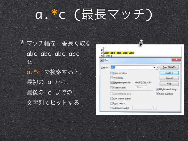Uncheck Hilight found string checkbox
The width and height of the screenshot is (188, 141).
point(157,89)
